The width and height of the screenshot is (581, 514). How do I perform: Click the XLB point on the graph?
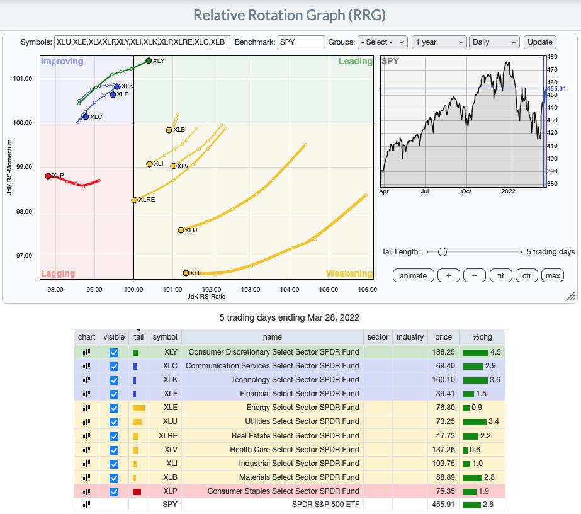tap(169, 130)
